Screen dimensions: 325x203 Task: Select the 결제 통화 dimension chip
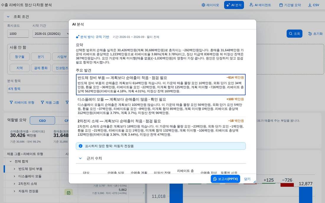[41, 68]
